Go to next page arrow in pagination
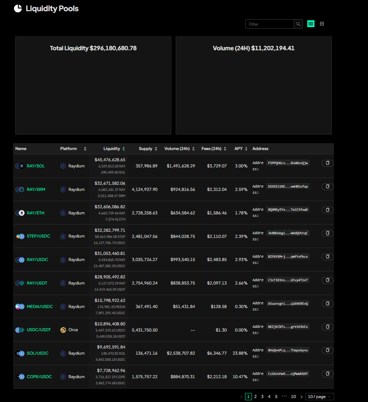Screen dimensions: 368x402 301,397
